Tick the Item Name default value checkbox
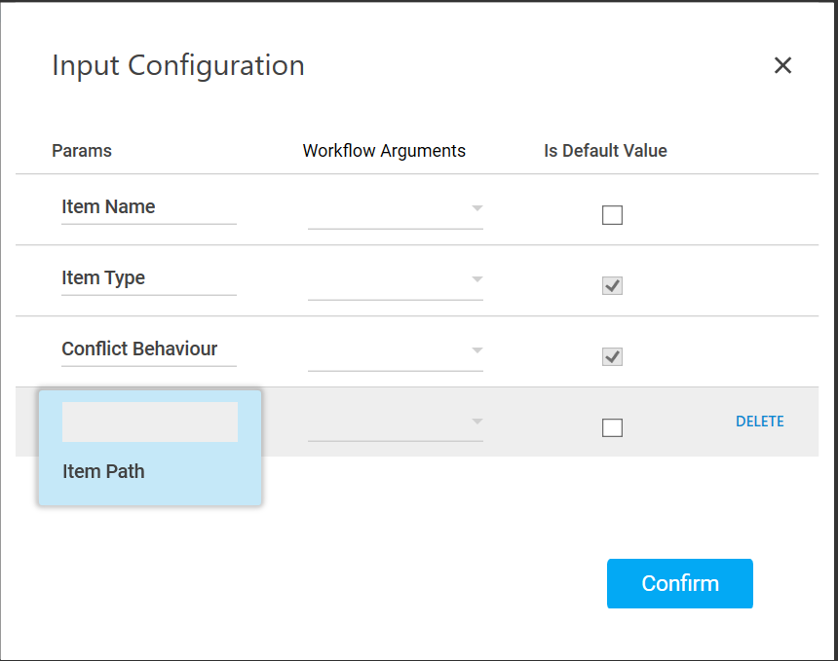This screenshot has height=661, width=838. (x=612, y=215)
